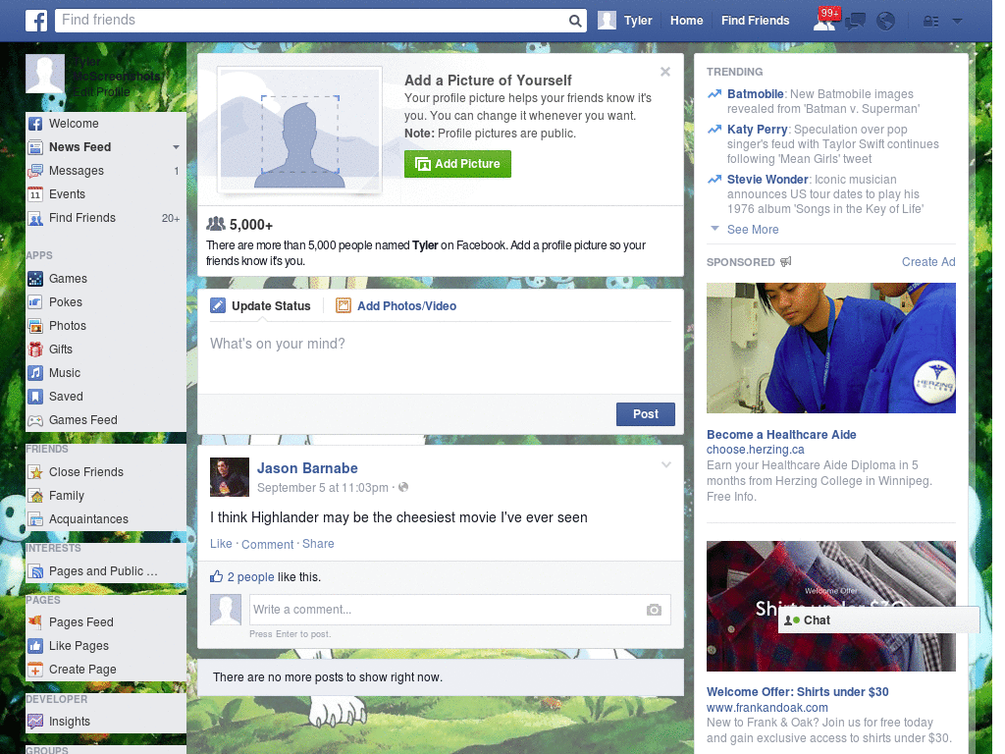The width and height of the screenshot is (1005, 754).
Task: Open Close Friends star icon
Action: pos(35,472)
